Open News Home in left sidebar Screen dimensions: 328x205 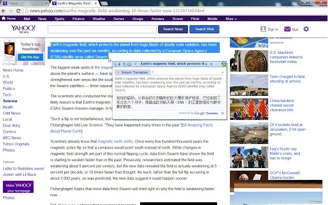13,70
